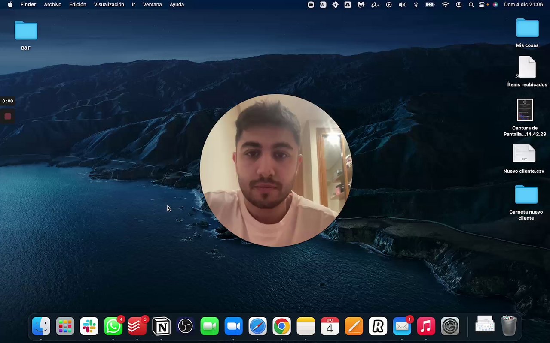This screenshot has height=343, width=550.
Task: Open Calendar showing DIC 4
Action: pos(330,327)
